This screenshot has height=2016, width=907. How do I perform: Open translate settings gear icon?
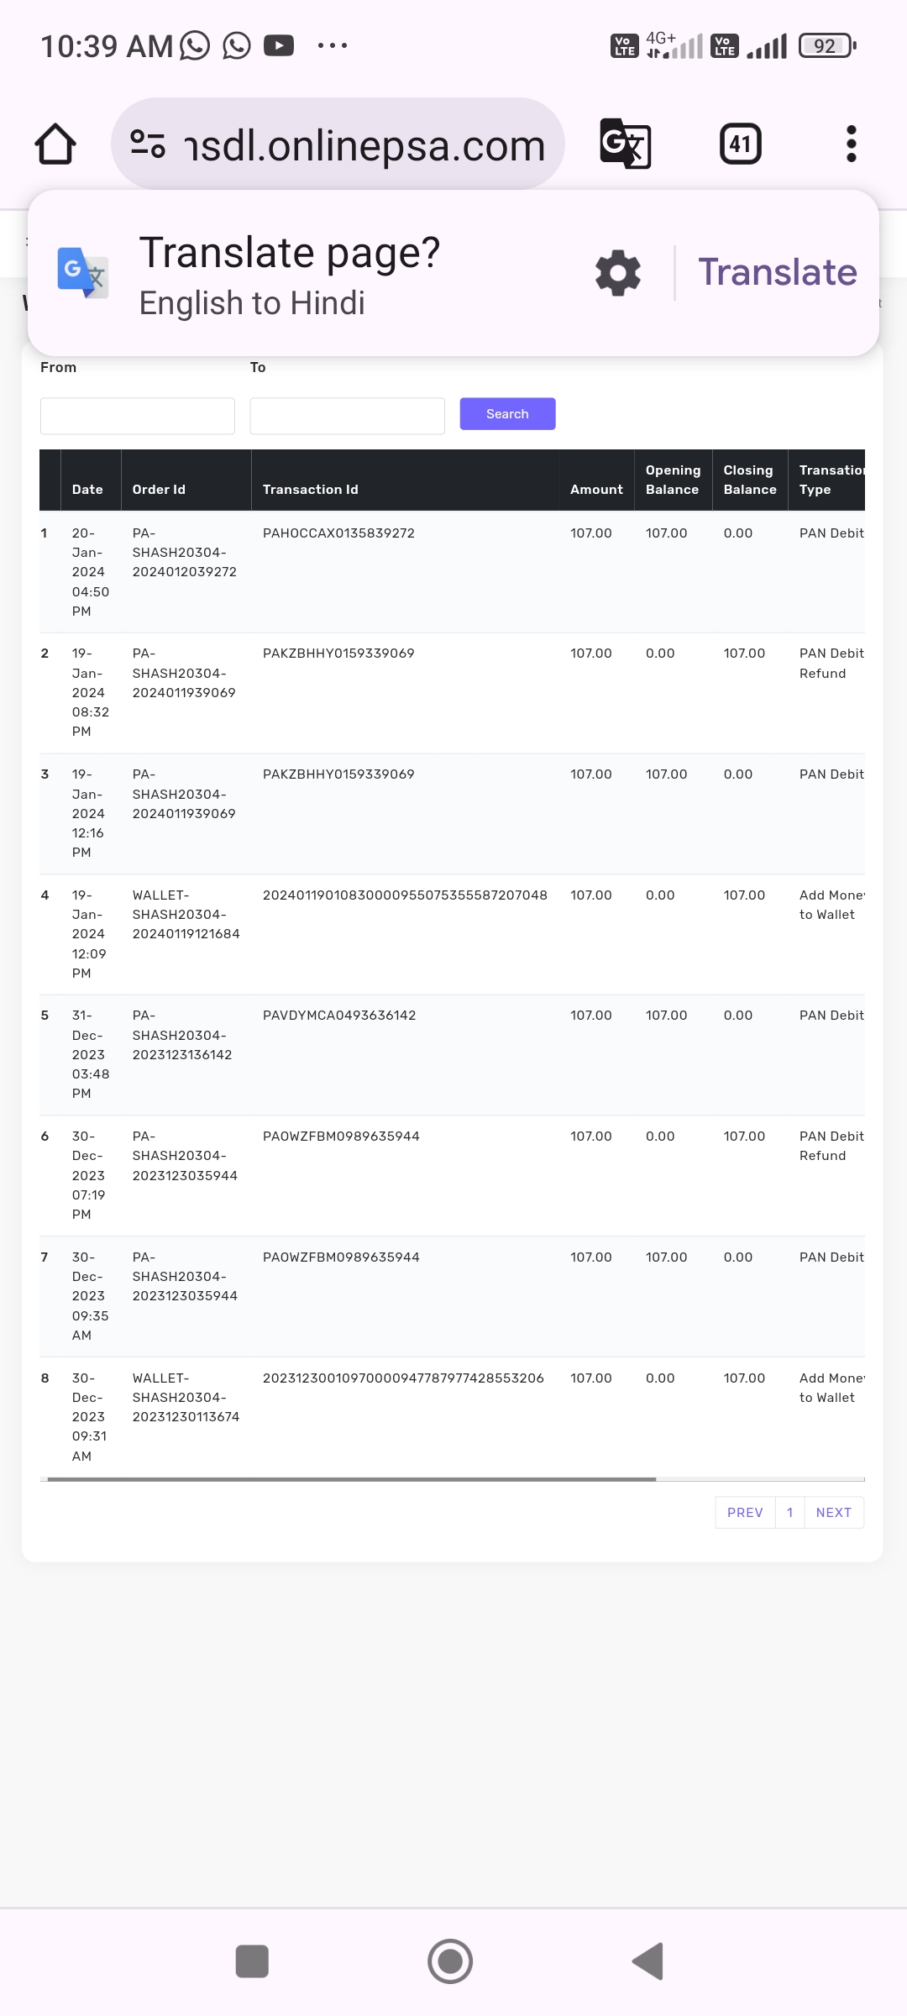click(618, 273)
